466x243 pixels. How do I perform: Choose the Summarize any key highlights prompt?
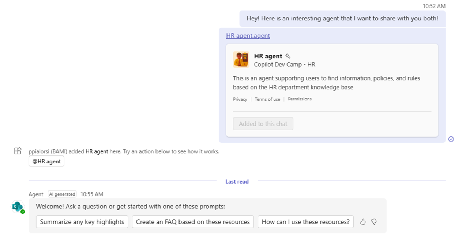pos(82,222)
